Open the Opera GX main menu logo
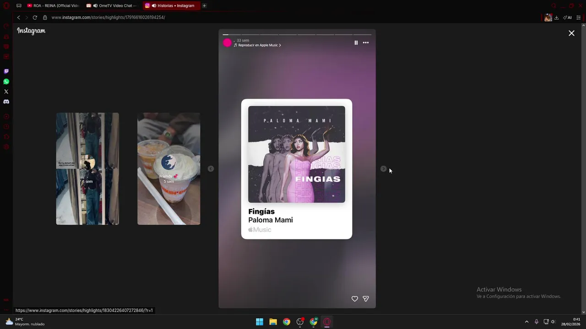 click(6, 5)
